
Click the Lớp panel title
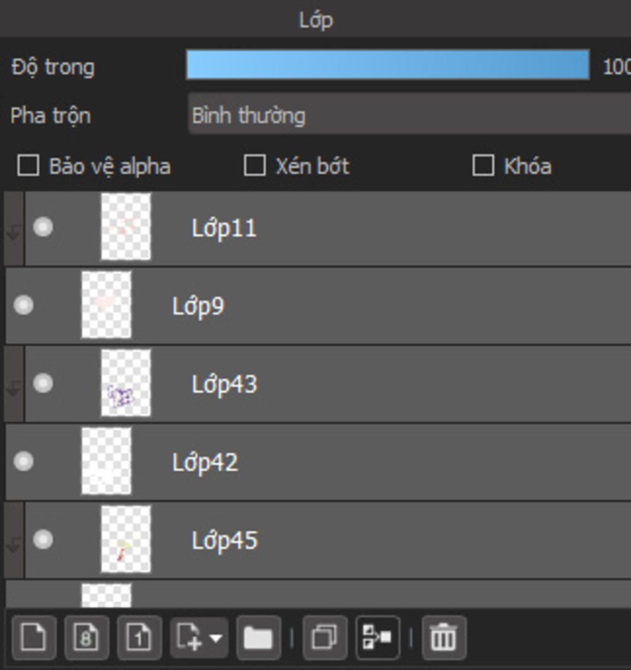point(315,20)
